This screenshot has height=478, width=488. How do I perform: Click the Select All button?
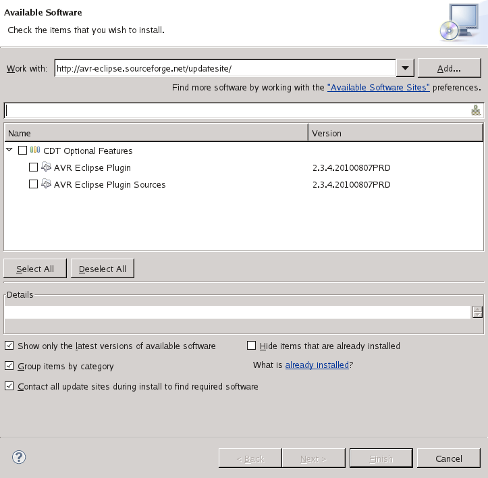35,269
